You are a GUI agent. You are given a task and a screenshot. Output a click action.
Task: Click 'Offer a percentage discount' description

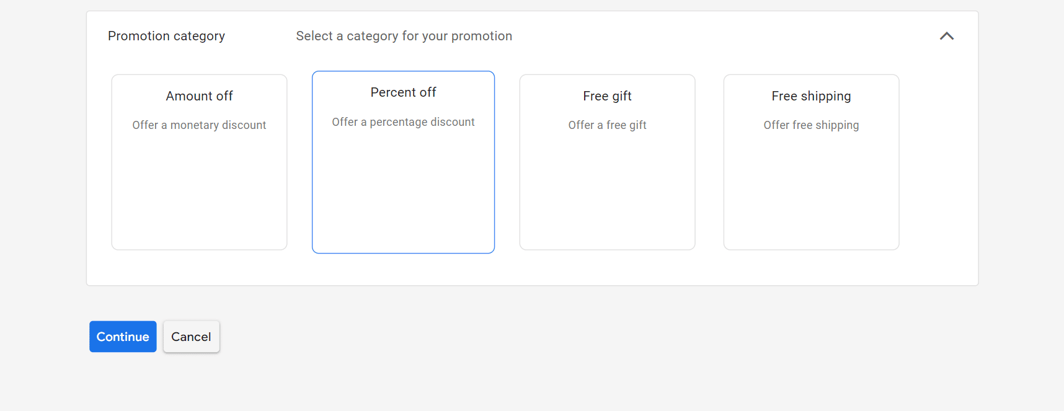pyautogui.click(x=403, y=122)
